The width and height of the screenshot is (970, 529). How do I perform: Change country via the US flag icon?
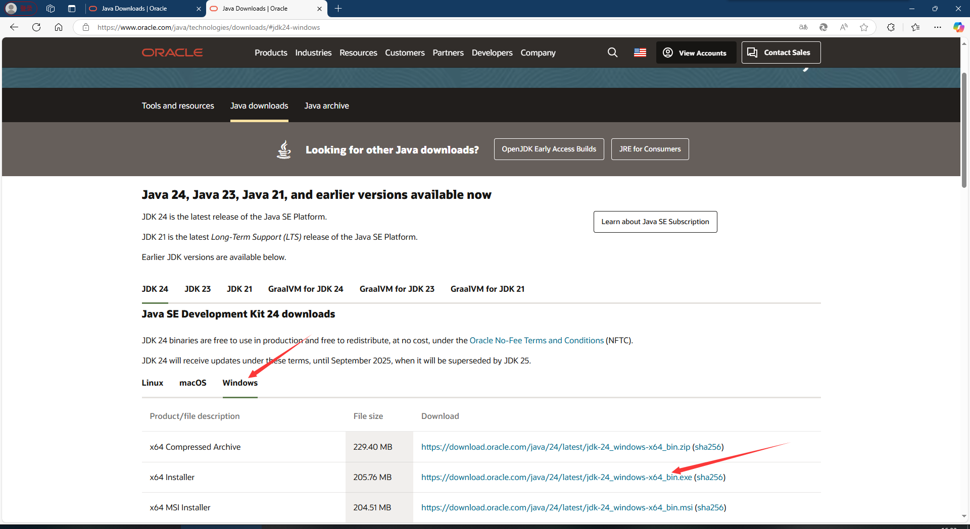point(640,52)
